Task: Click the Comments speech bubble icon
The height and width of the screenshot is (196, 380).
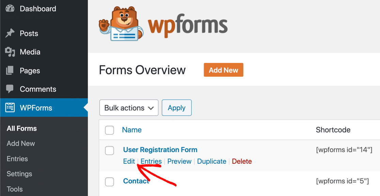Action: point(10,89)
